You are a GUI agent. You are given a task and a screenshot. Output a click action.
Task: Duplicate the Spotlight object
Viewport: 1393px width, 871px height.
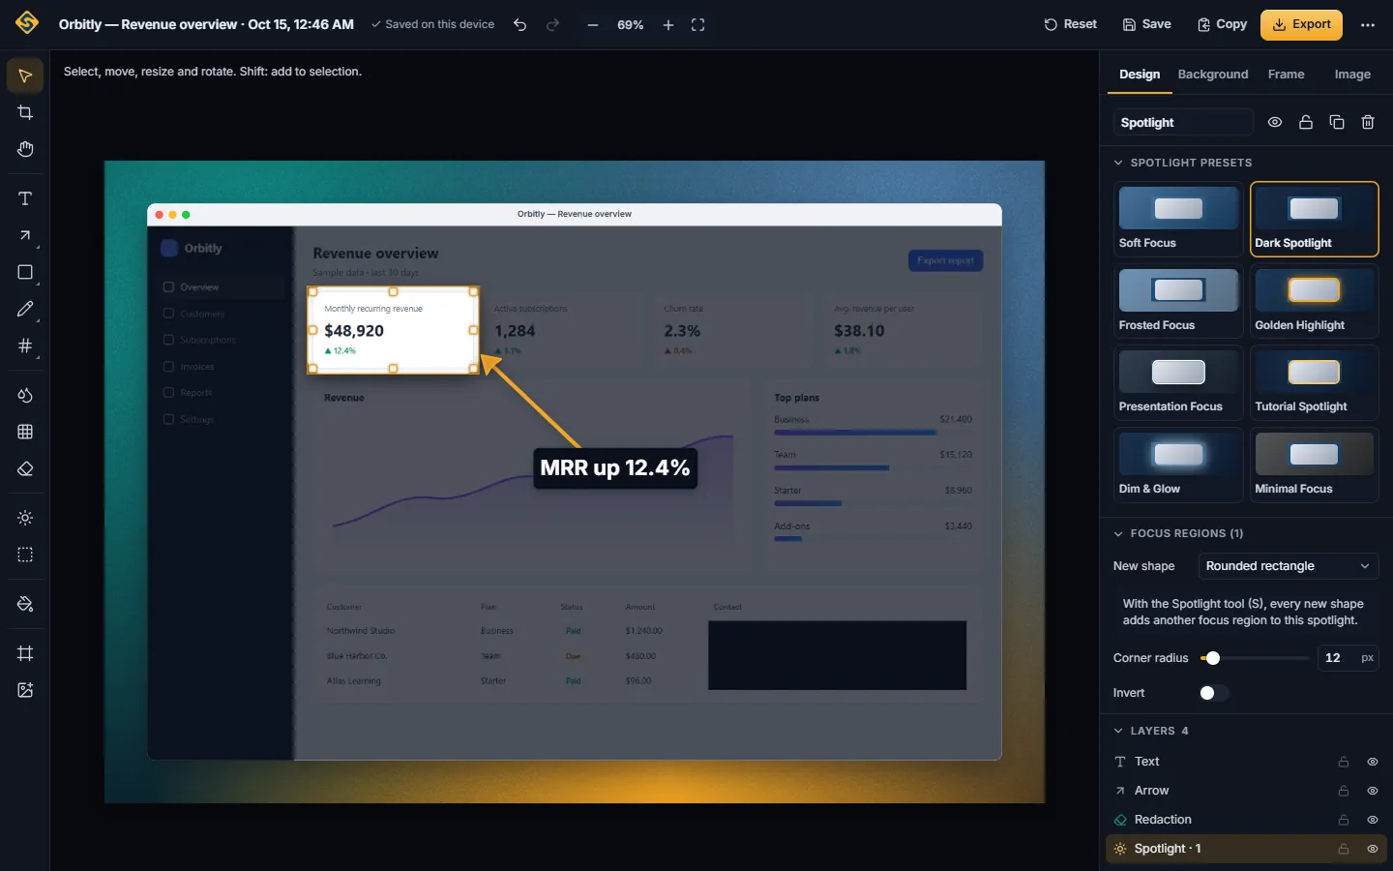(1337, 122)
